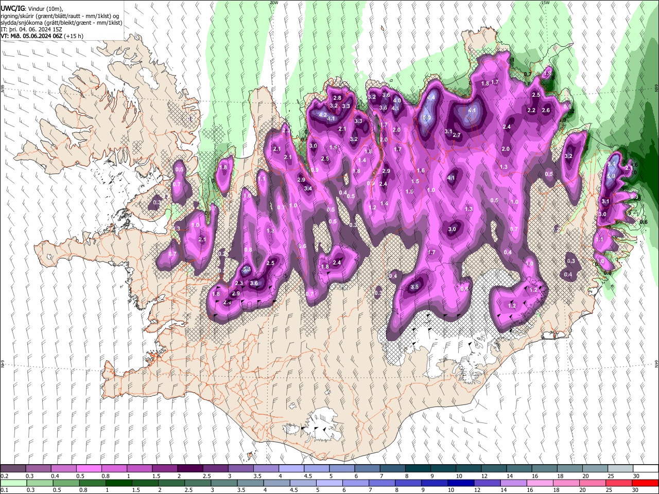Click the 'VT: Mið. 05.06.2024 06Z' line

coord(32,36)
